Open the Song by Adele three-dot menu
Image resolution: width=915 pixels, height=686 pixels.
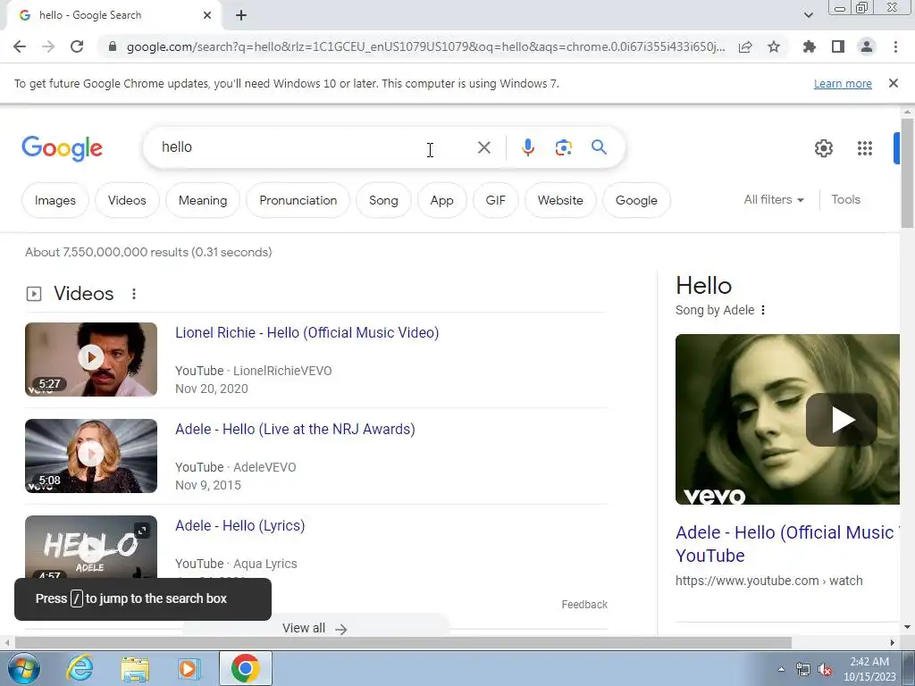tap(763, 310)
